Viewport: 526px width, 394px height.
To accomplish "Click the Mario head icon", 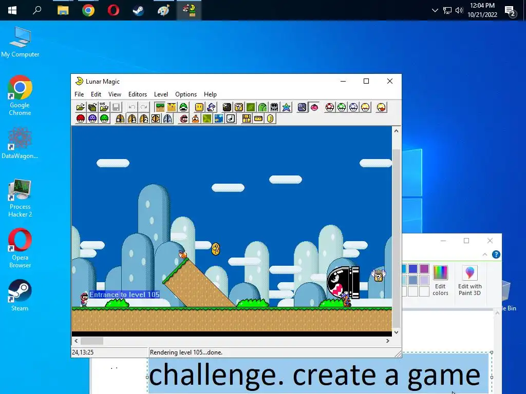I will point(183,119).
